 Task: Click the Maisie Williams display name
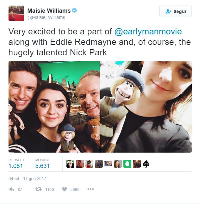pos(49,11)
